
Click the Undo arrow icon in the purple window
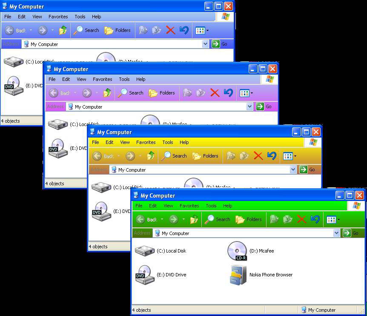point(228,93)
